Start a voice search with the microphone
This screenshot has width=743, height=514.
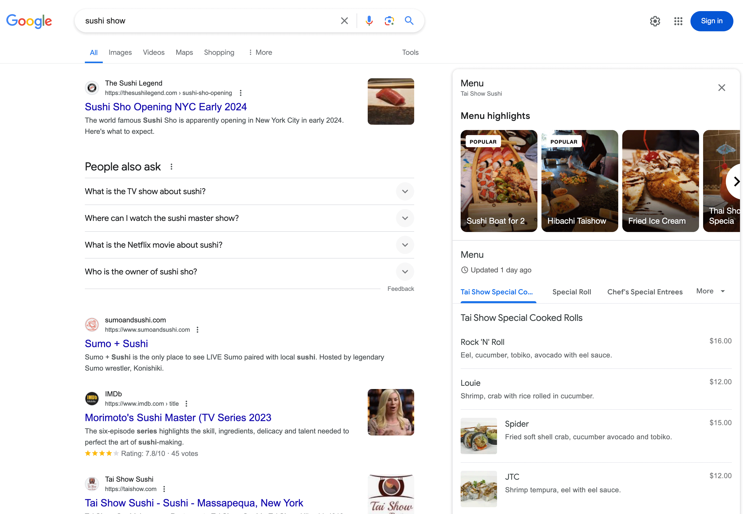[369, 21]
